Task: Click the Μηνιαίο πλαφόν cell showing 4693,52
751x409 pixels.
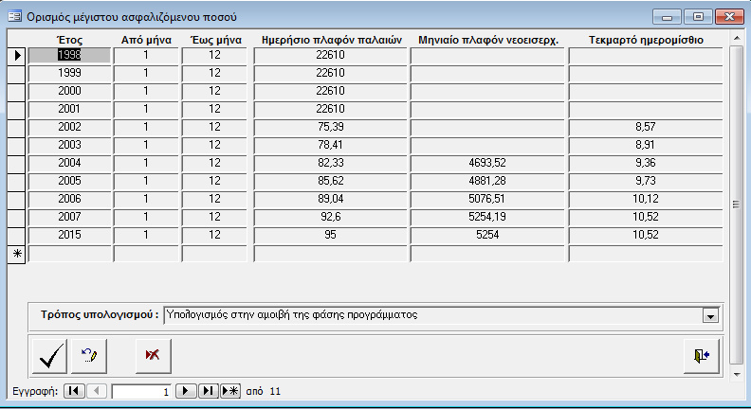Action: point(487,163)
